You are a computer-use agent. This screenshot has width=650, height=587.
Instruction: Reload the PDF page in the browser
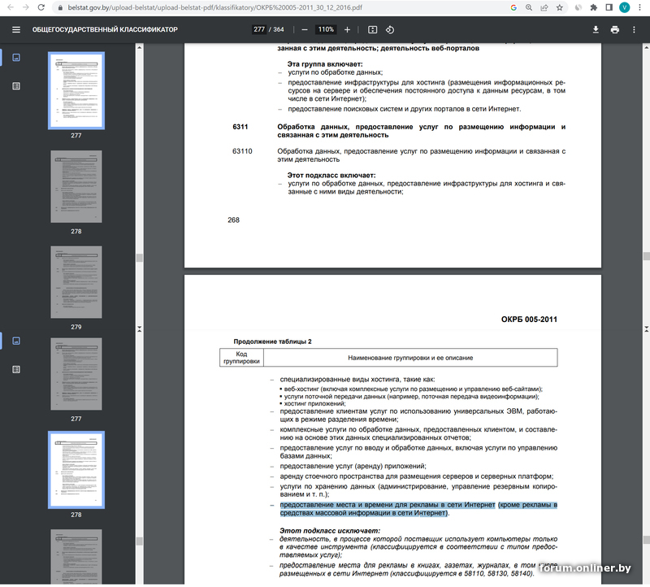(x=41, y=7)
